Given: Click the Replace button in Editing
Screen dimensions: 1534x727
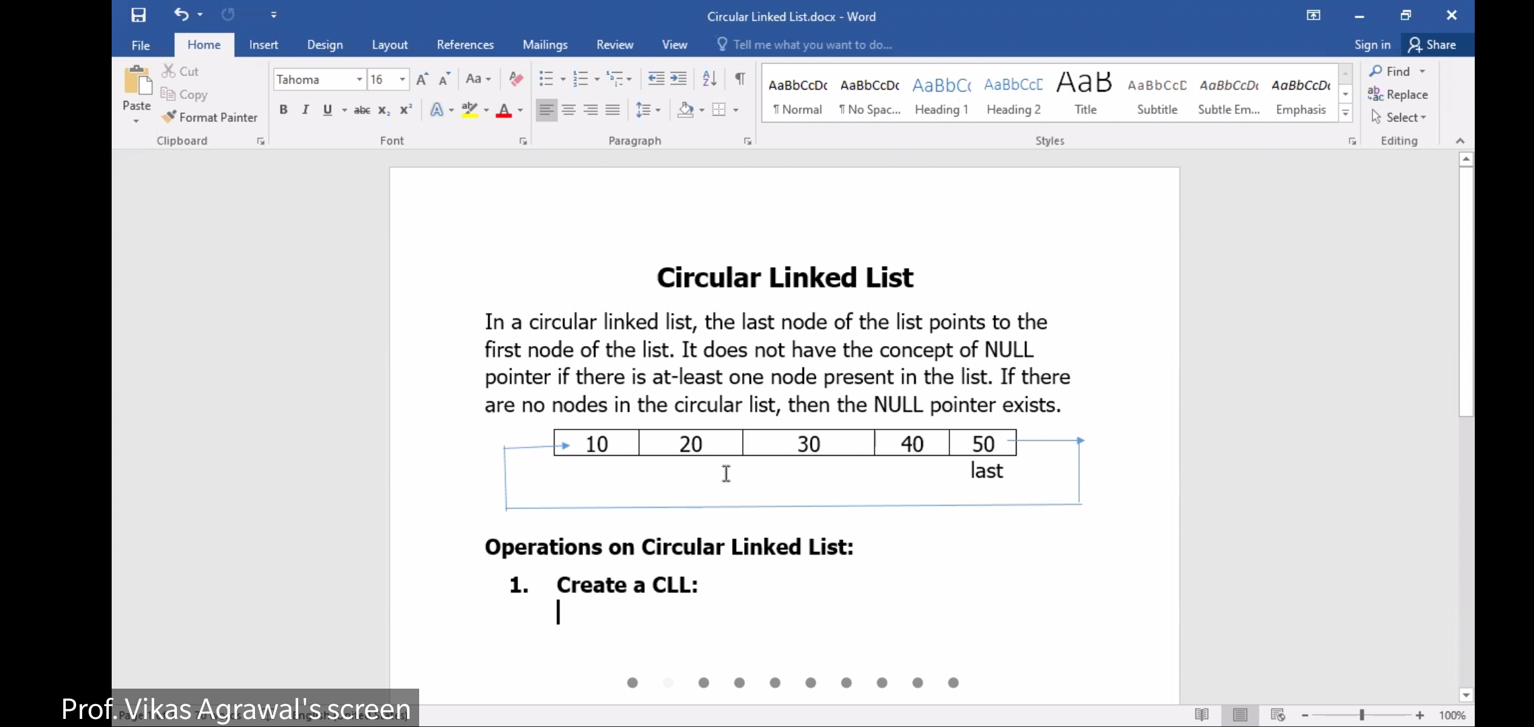Looking at the screenshot, I should tap(1398, 94).
